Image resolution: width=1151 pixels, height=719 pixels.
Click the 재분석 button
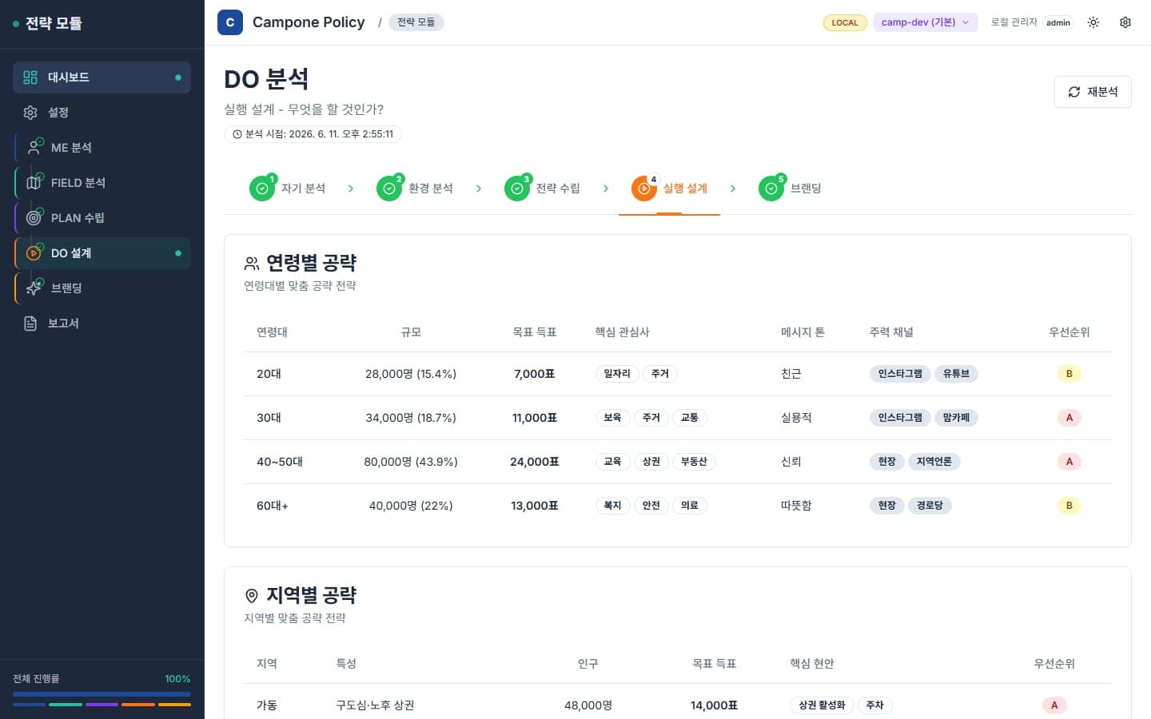click(1093, 92)
